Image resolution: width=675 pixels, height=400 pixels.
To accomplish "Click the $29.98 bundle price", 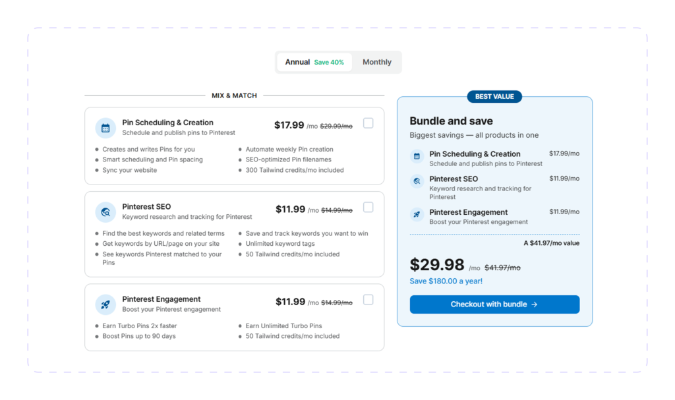I will click(437, 264).
